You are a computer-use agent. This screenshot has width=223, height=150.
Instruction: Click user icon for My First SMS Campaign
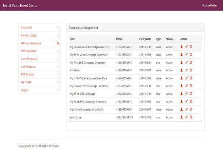pos(182,62)
